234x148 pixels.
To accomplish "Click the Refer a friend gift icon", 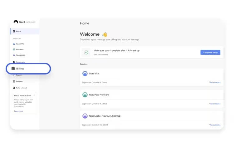I will click(x=14, y=88).
